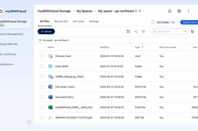Screen dimensions: 198x131
Task: Sort by the Name column header
Action: (x=51, y=47)
